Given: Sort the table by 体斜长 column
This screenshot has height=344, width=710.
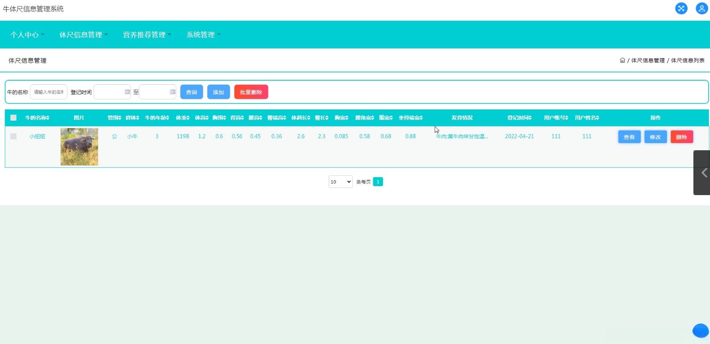Looking at the screenshot, I should (x=301, y=118).
